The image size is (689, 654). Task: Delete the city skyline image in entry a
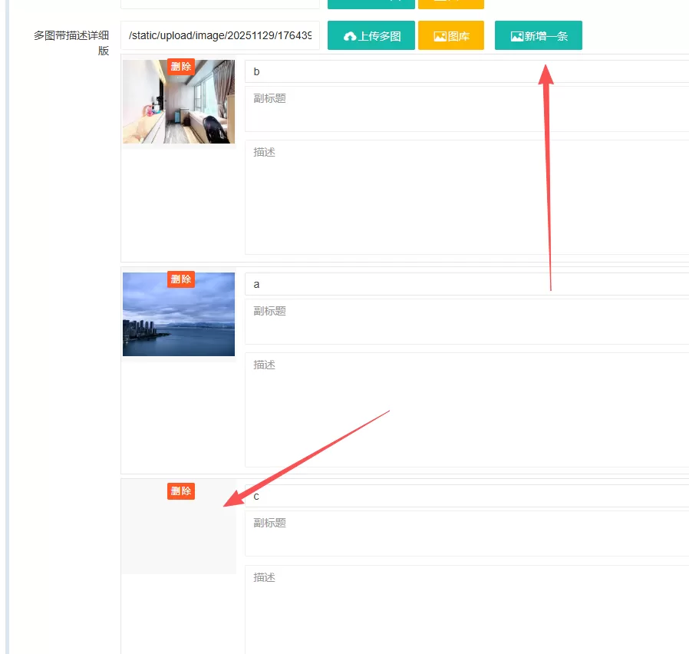(180, 279)
